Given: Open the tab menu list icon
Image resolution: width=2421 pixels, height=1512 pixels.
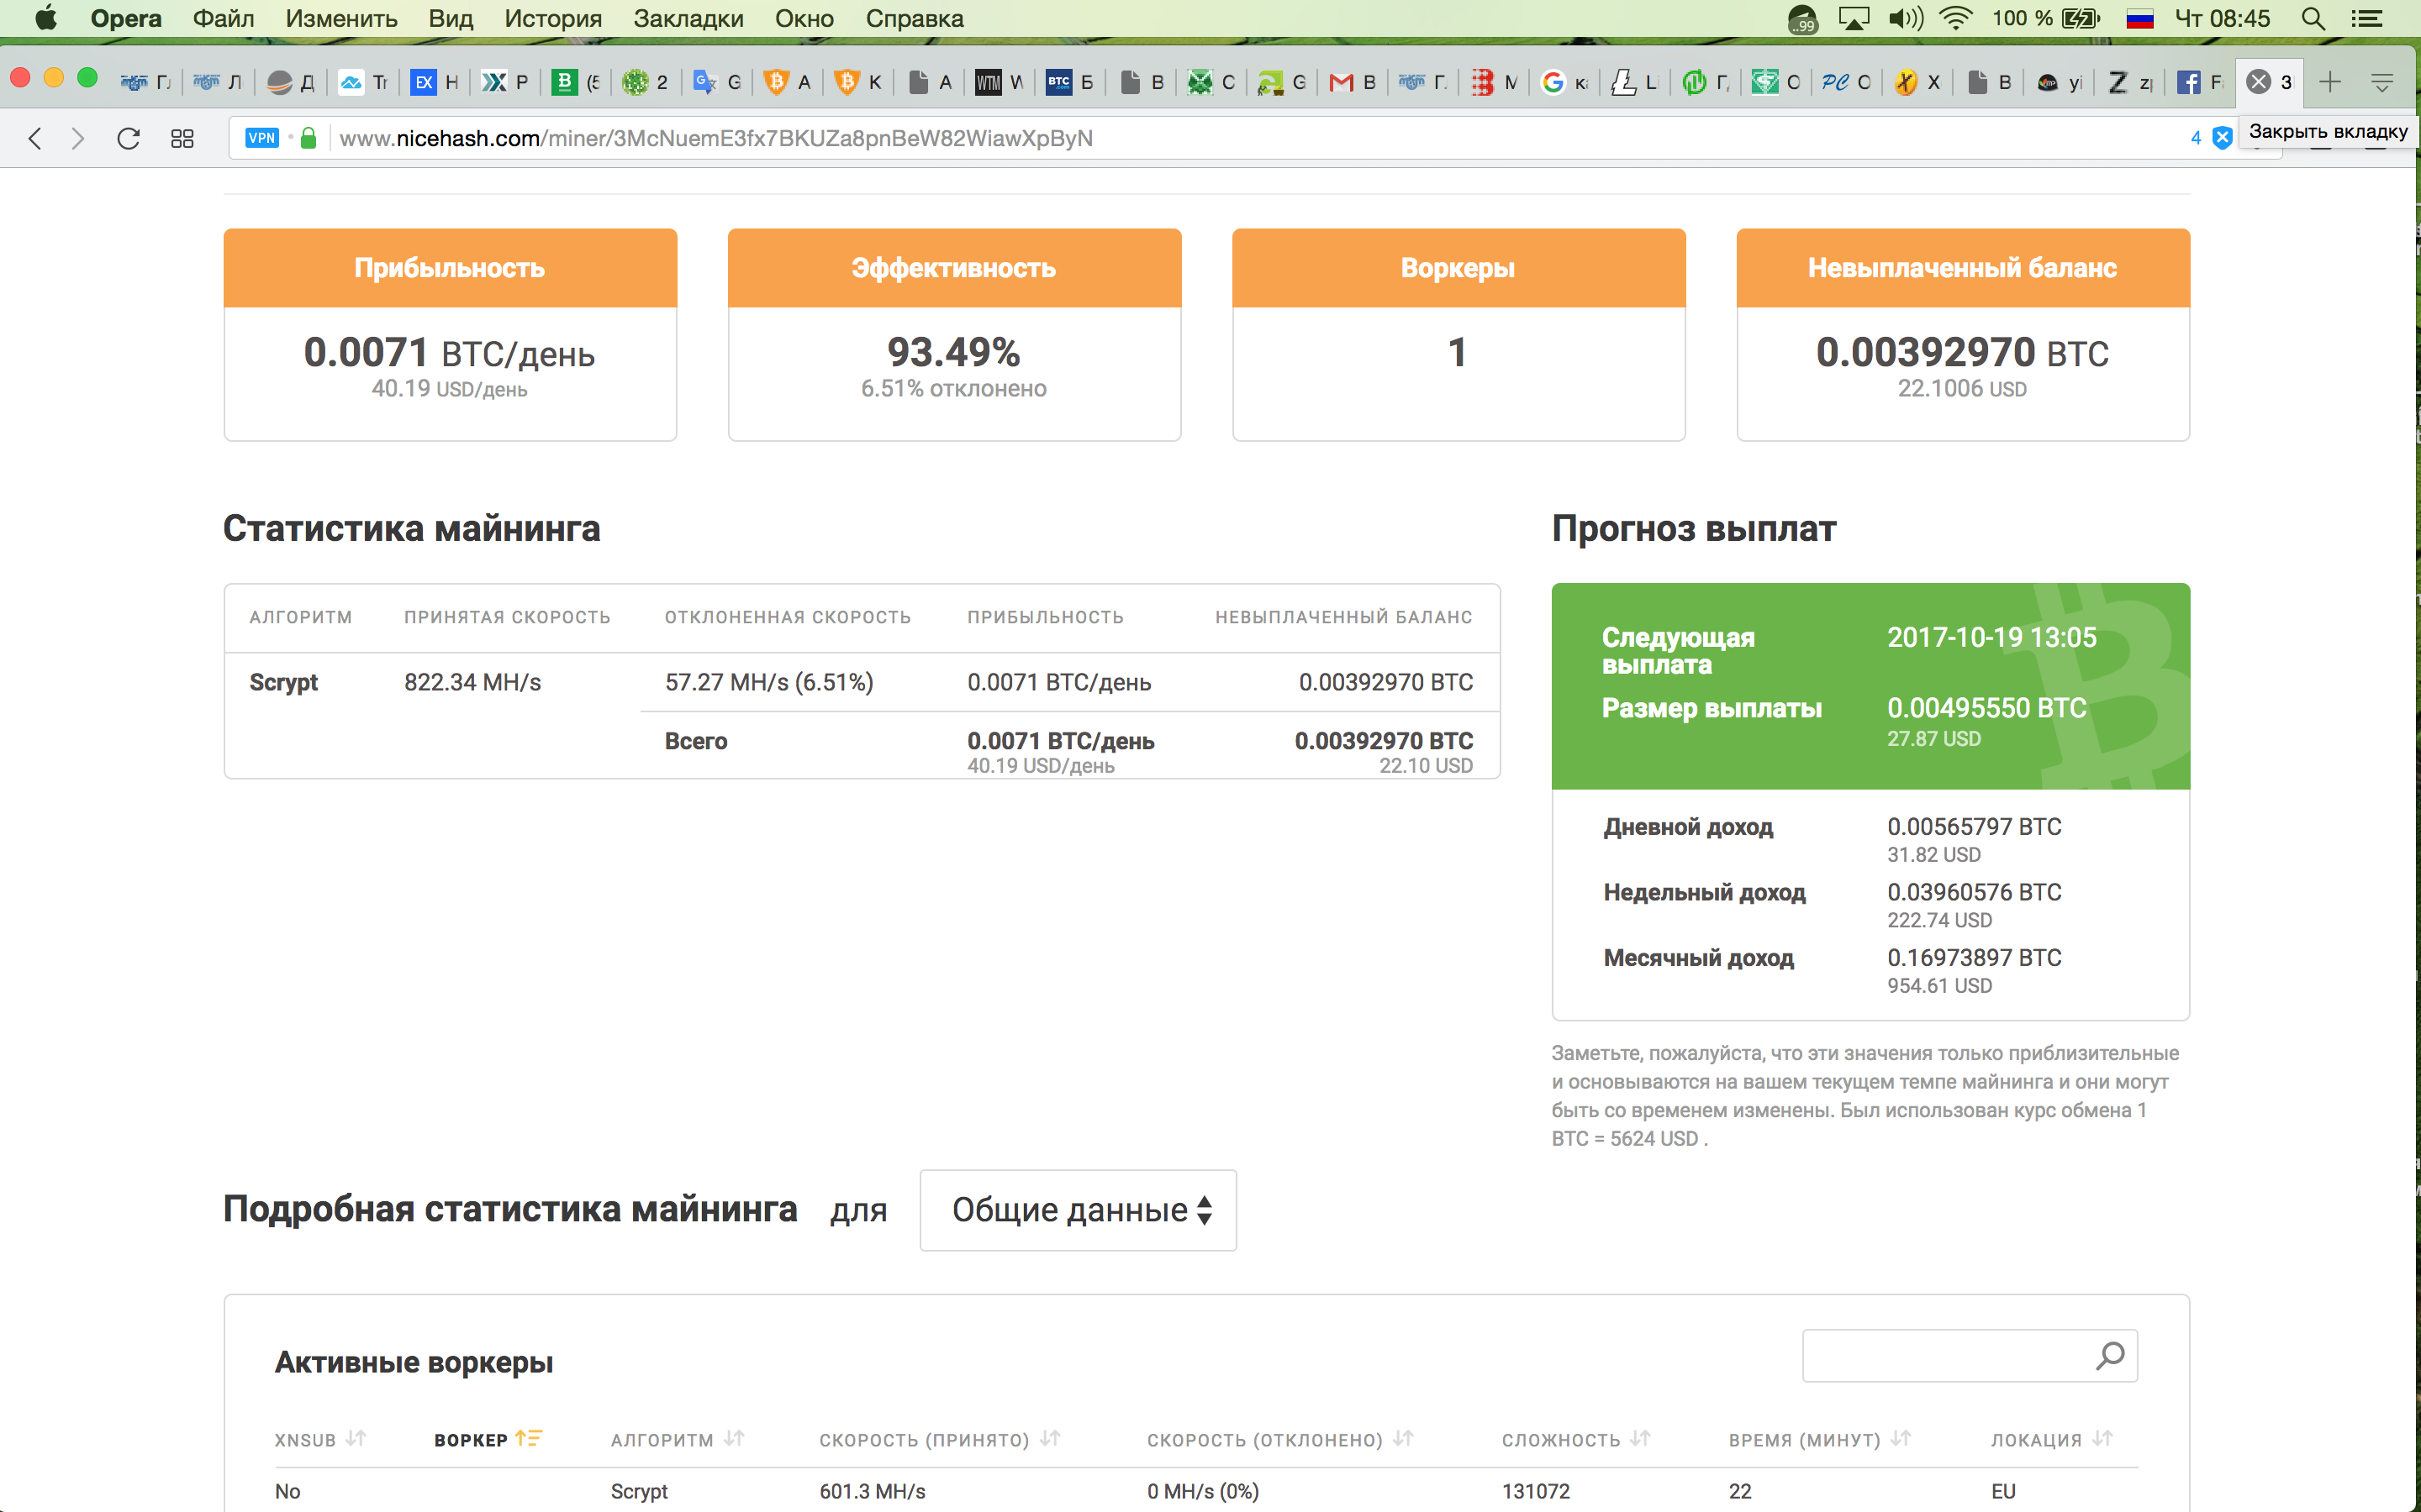Looking at the screenshot, I should pyautogui.click(x=2382, y=82).
